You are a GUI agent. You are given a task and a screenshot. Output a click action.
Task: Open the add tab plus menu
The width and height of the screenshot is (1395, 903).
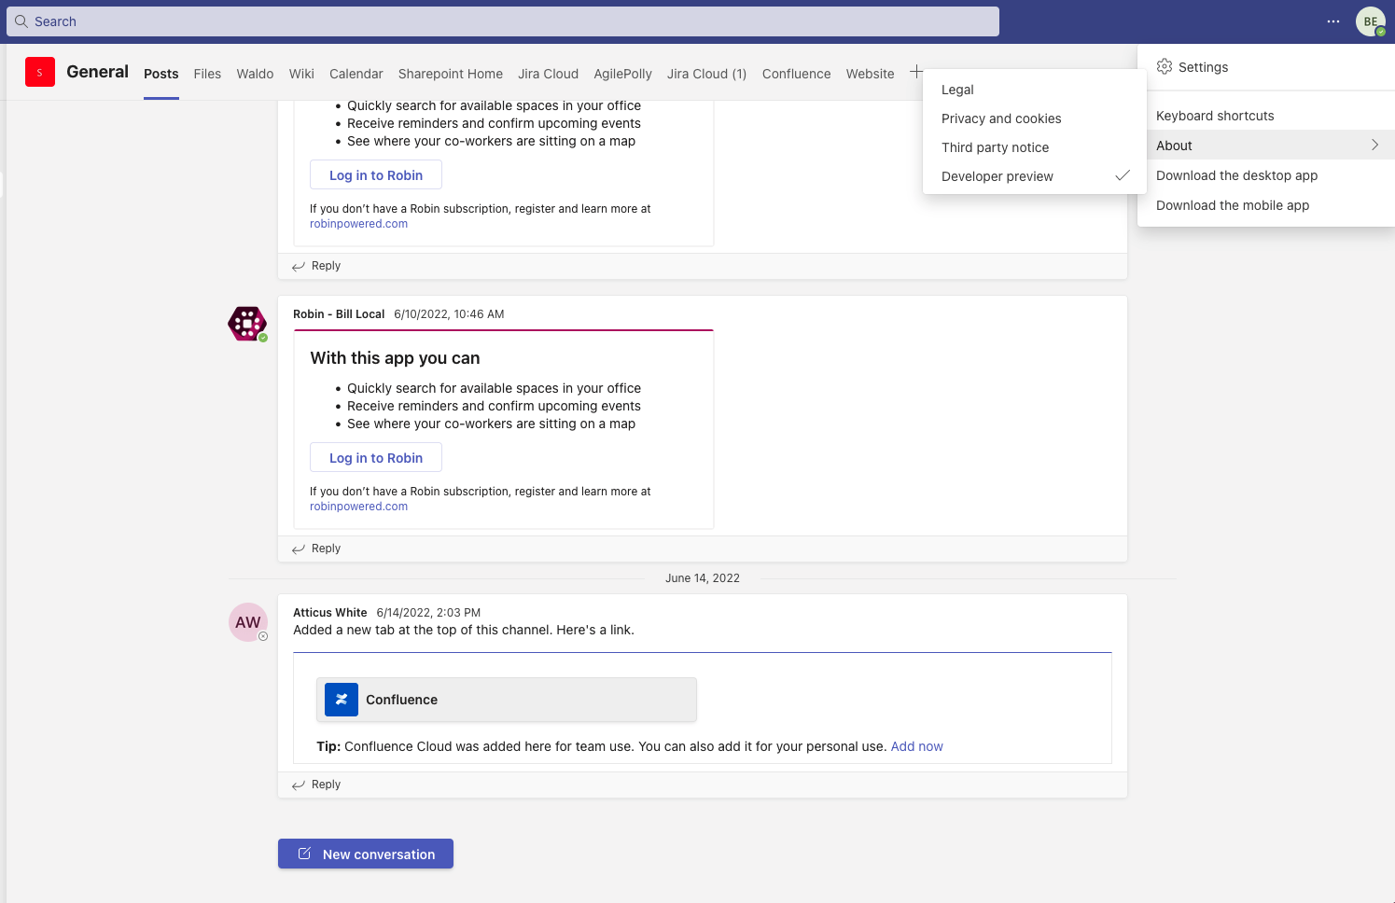pyautogui.click(x=916, y=70)
